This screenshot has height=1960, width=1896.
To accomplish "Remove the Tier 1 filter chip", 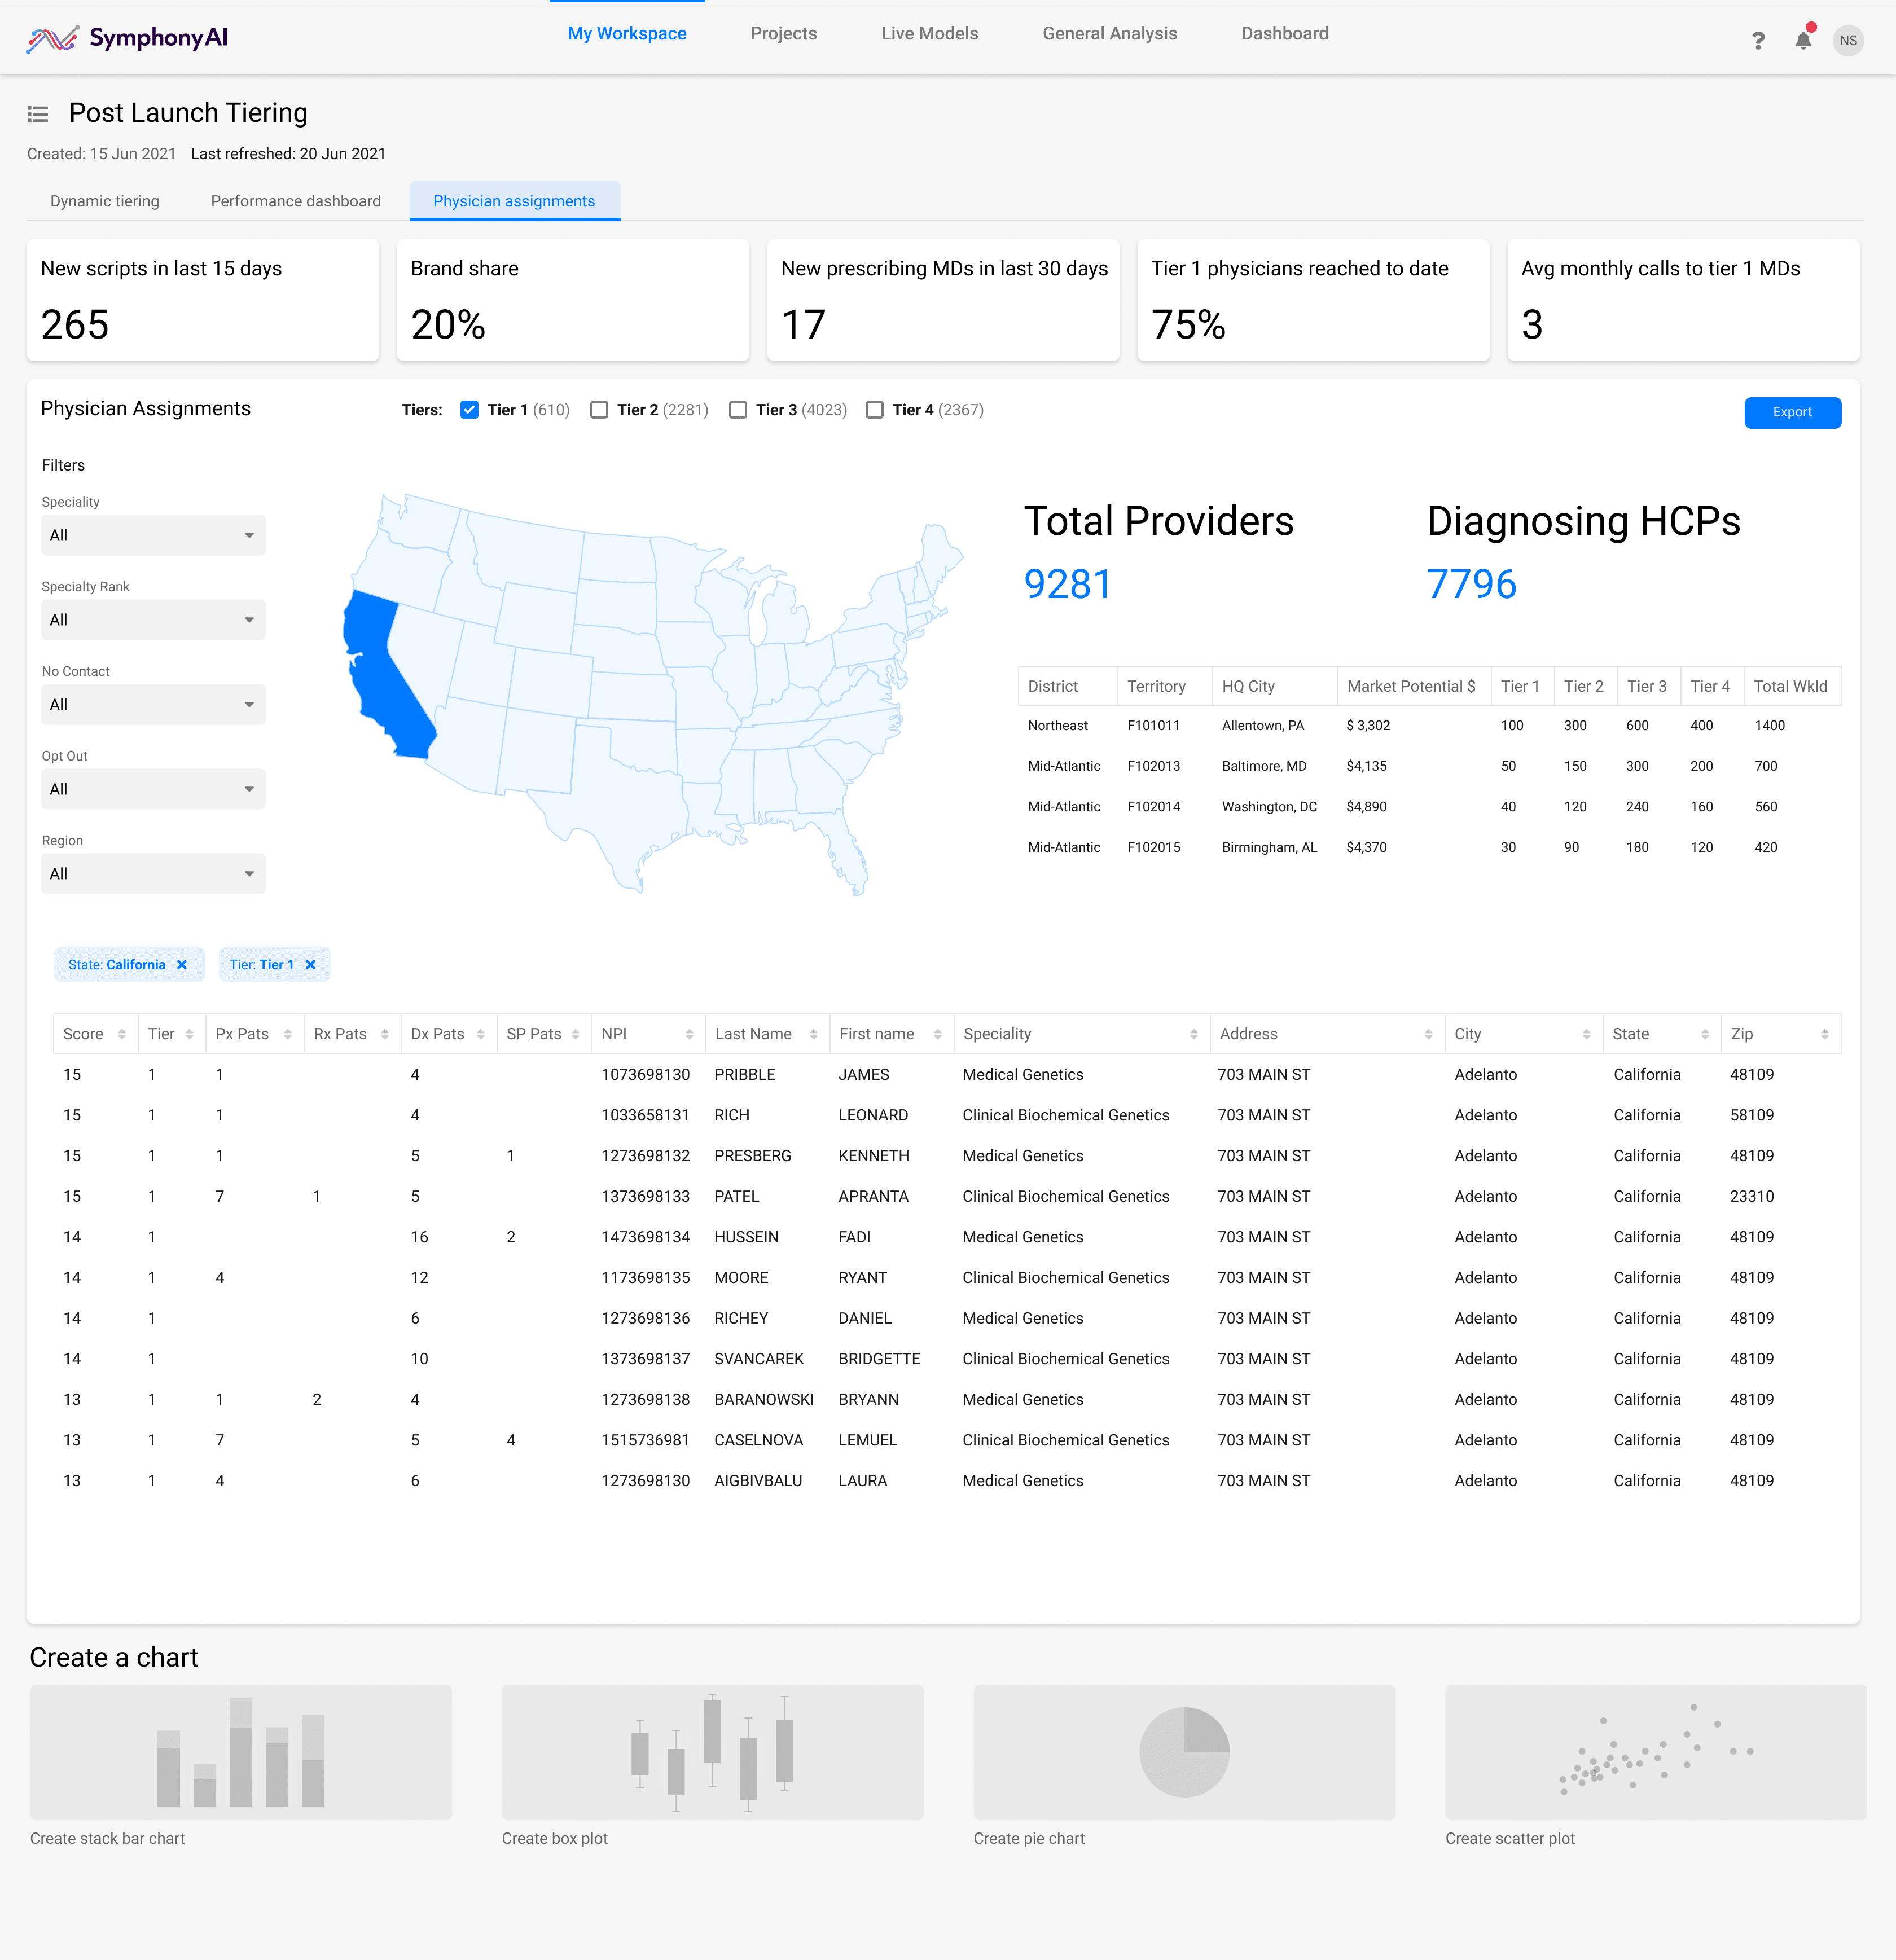I will [311, 965].
